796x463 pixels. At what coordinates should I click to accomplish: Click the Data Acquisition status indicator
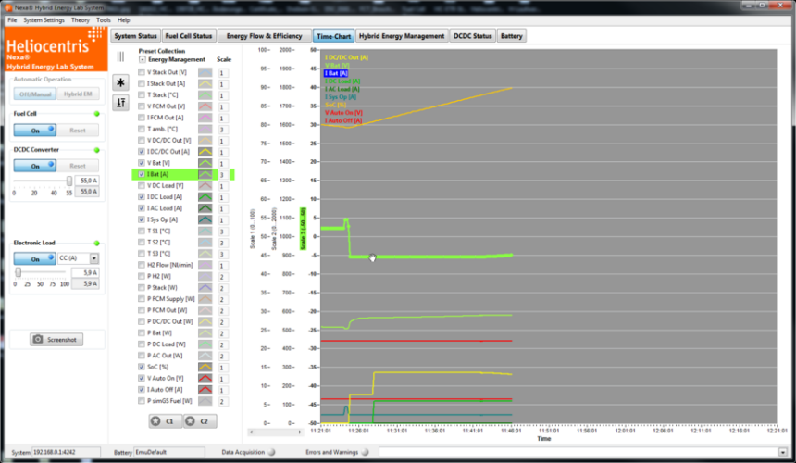click(272, 452)
